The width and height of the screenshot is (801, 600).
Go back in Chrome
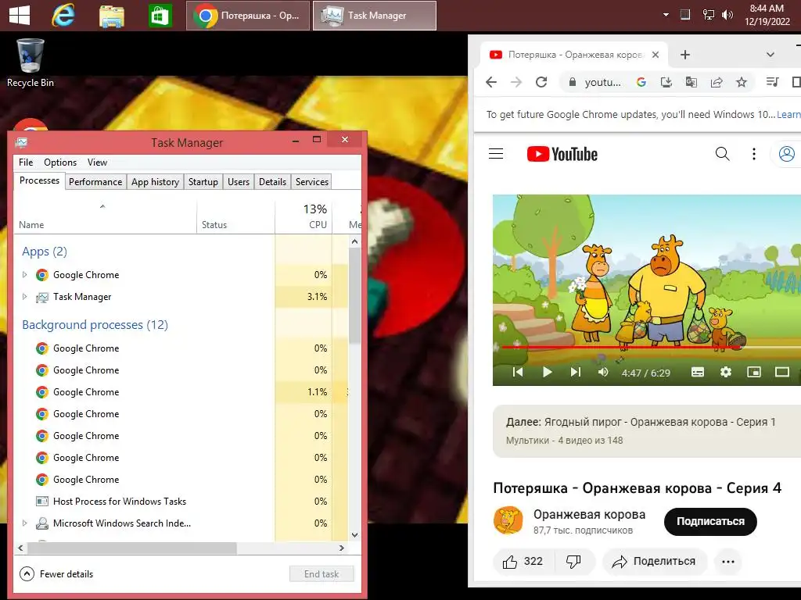(491, 82)
